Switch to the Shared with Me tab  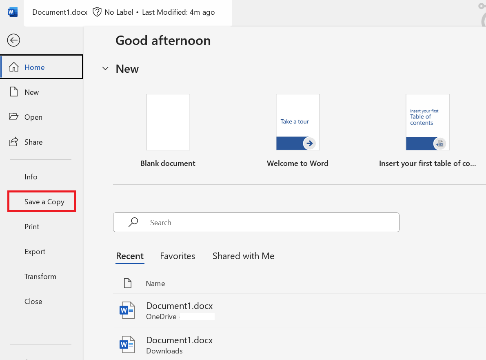[243, 256]
